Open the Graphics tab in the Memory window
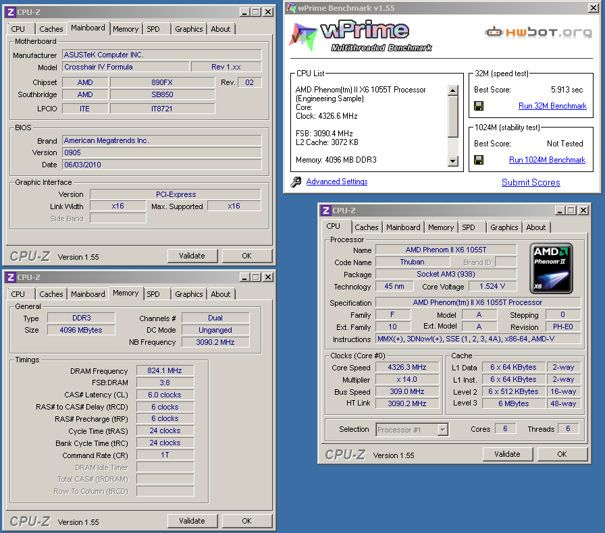This screenshot has width=605, height=533. click(188, 294)
